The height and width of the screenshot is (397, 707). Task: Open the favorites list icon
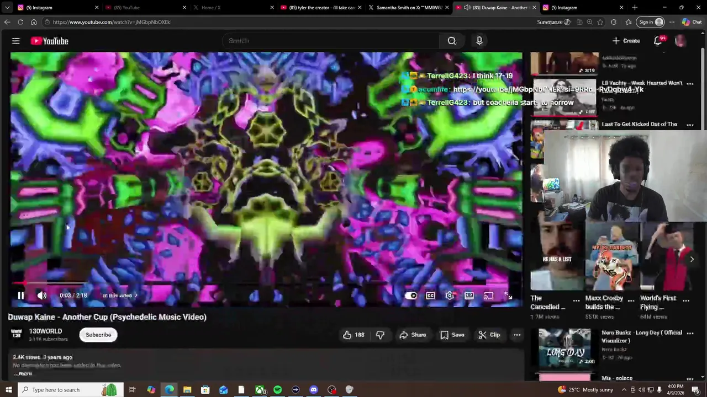(628, 22)
